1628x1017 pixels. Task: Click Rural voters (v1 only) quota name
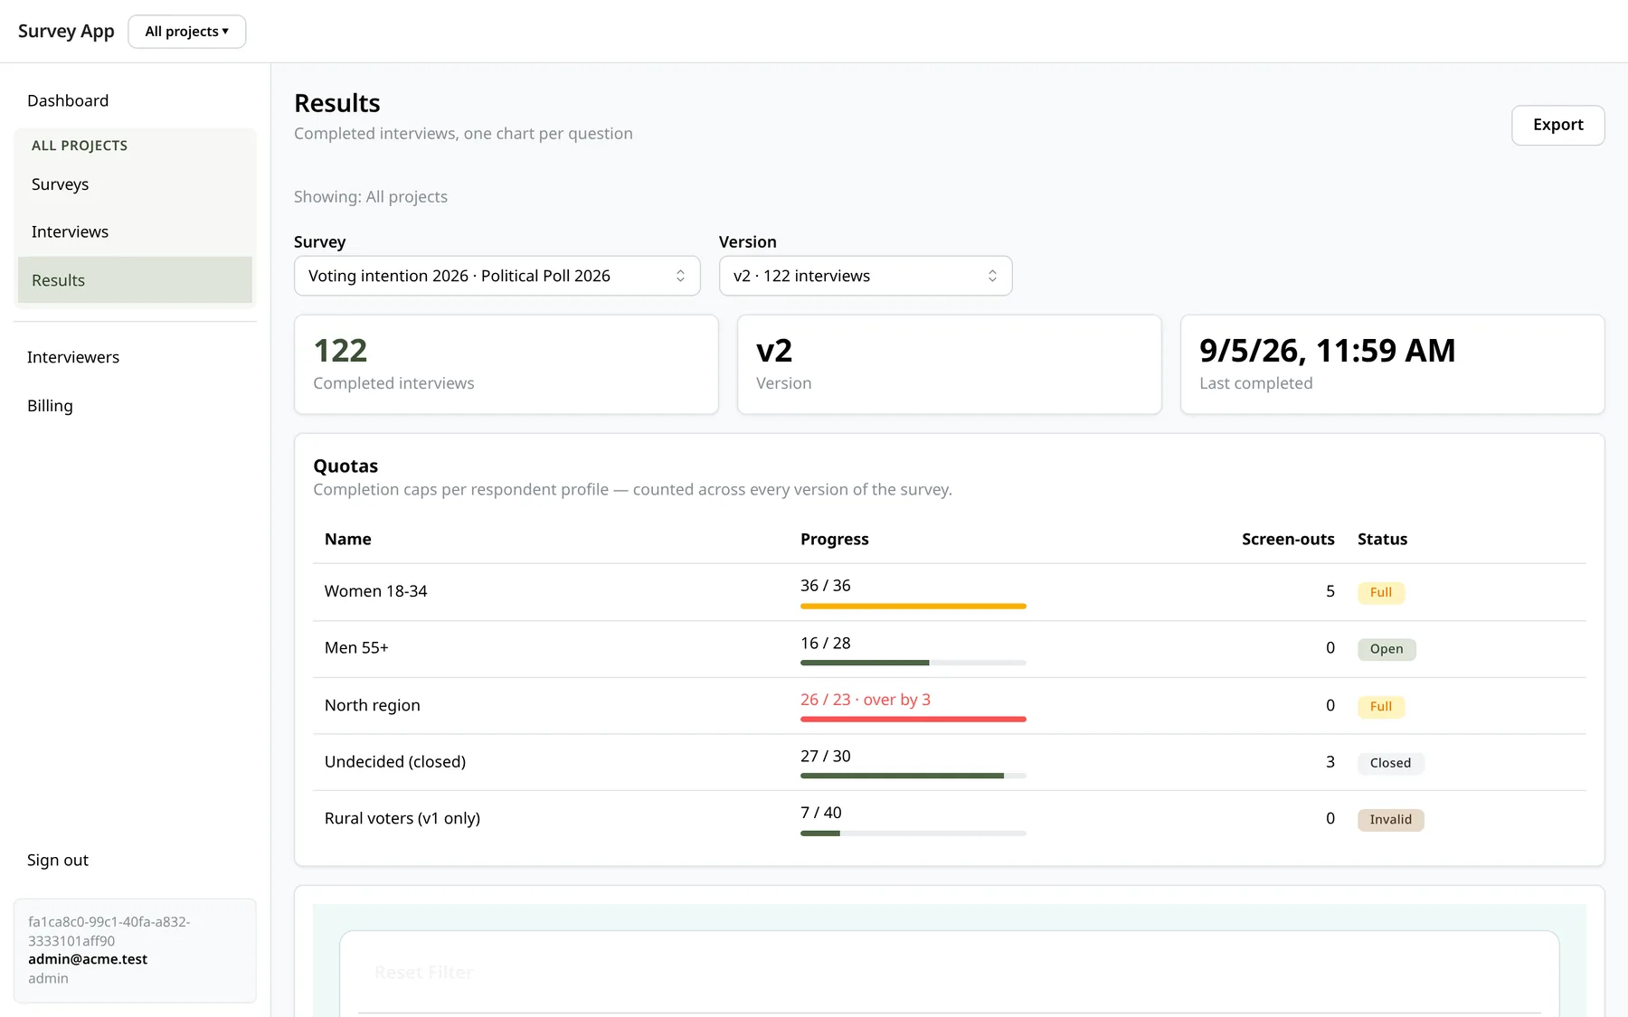pyautogui.click(x=402, y=819)
